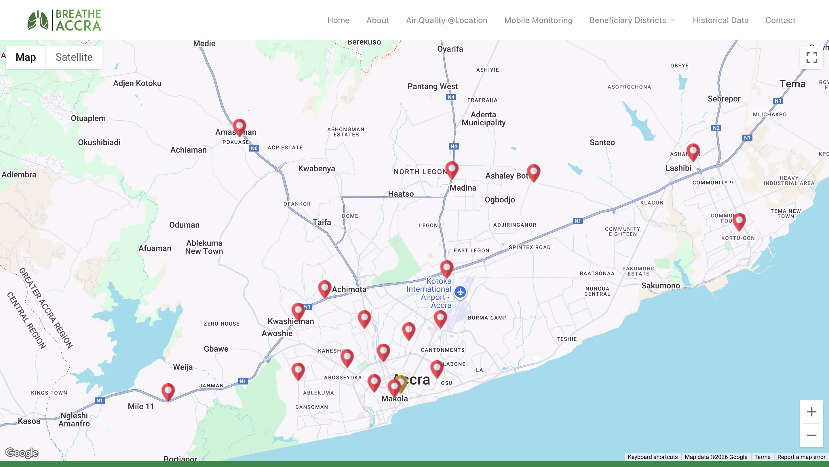Open the Historical Data page

pos(720,20)
